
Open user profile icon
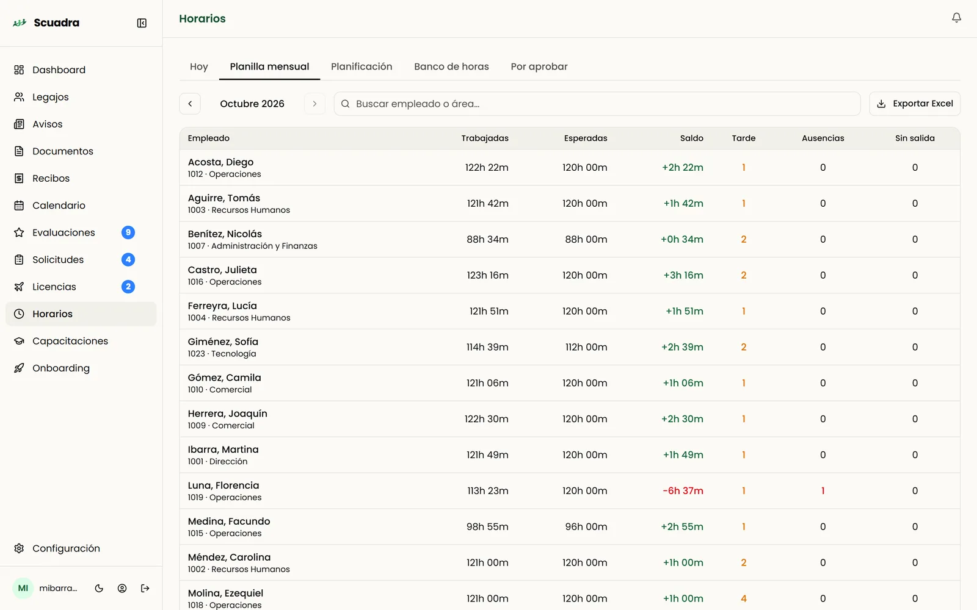122,589
